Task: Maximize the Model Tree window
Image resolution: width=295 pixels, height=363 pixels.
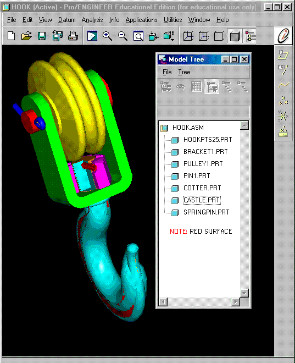Action: click(x=234, y=59)
